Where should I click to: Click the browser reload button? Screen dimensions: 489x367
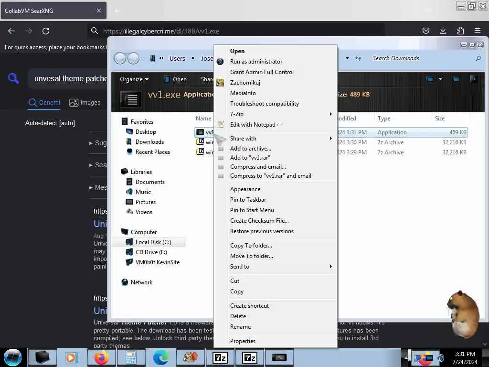46,31
